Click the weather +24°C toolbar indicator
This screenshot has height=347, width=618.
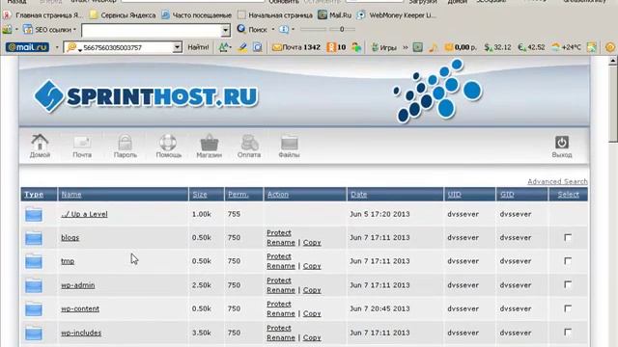[x=566, y=47]
